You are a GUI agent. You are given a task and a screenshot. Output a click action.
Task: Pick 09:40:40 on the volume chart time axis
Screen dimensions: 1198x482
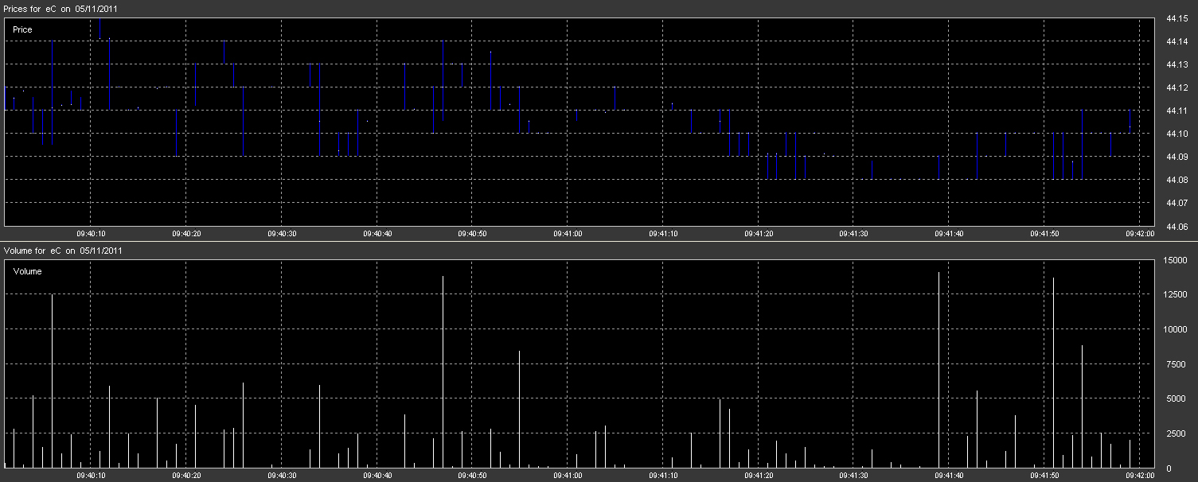[377, 476]
